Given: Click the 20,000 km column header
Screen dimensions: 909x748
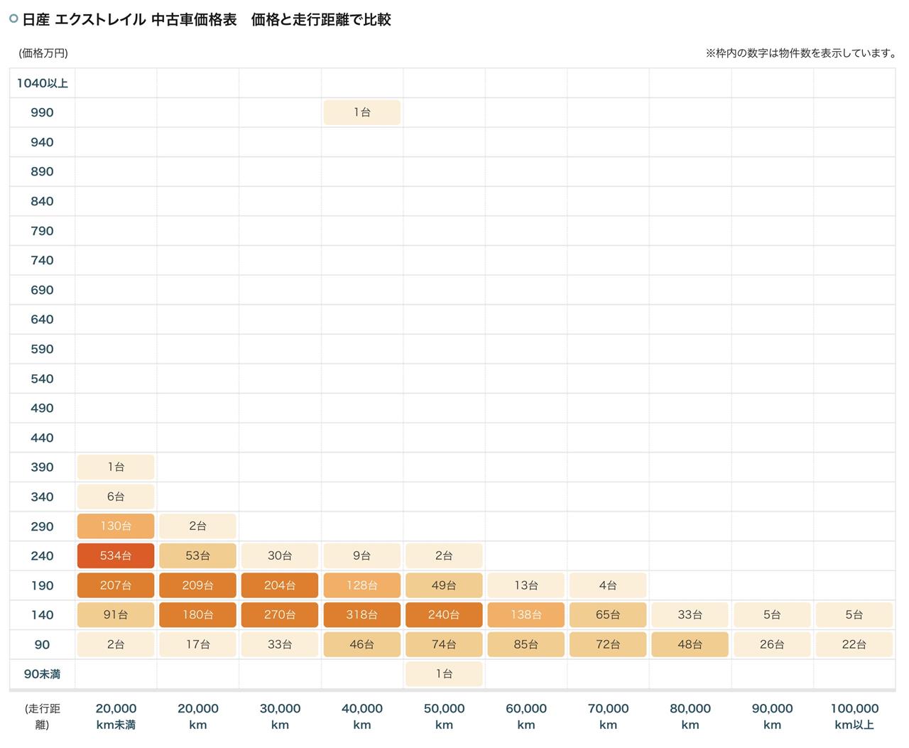Looking at the screenshot, I should click(198, 717).
